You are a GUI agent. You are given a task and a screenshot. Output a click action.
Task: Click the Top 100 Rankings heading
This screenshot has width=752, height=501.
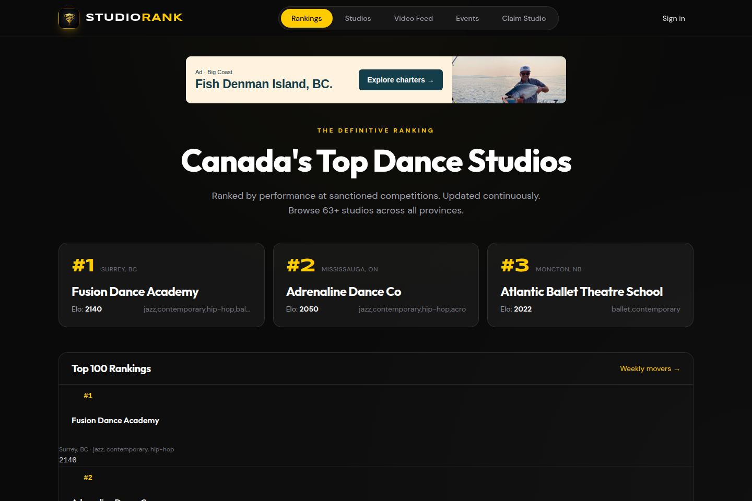[x=111, y=368]
